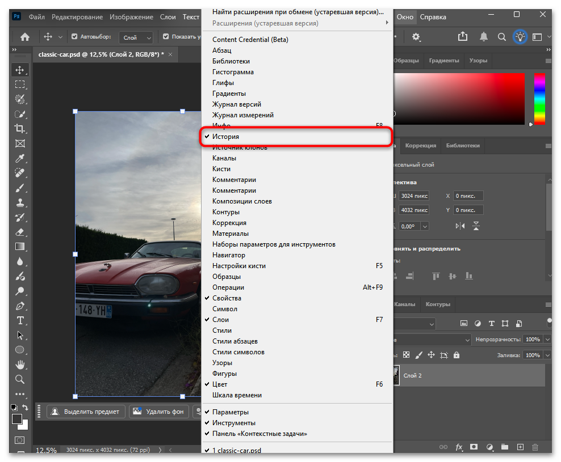The width and height of the screenshot is (561, 462).
Task: Click the trash icon to delete layer
Action: [x=535, y=447]
